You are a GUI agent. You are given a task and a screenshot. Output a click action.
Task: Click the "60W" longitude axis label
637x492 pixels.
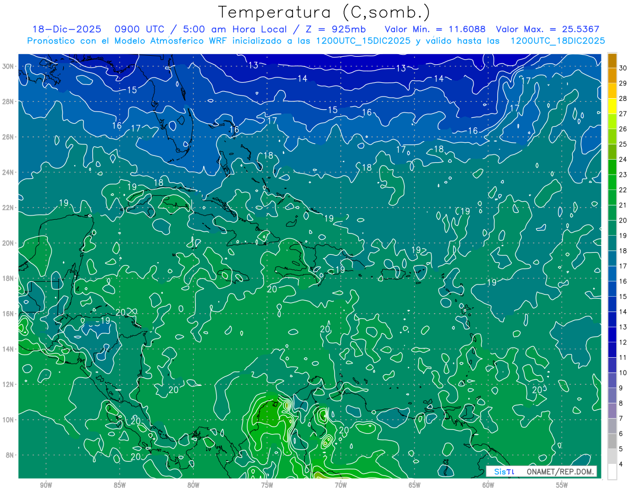[x=488, y=485]
